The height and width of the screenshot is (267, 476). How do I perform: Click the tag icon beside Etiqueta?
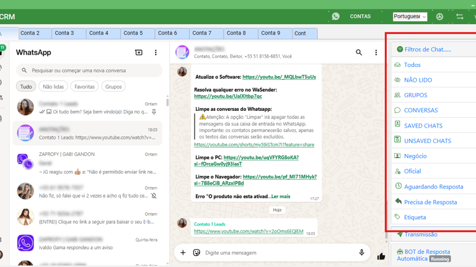(397, 217)
